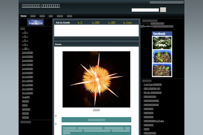This screenshot has height=135, width=203.
Task: Click the Home heading above the fireworks photo
Action: click(x=58, y=44)
